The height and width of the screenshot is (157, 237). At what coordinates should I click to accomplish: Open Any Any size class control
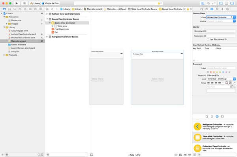click(134, 155)
